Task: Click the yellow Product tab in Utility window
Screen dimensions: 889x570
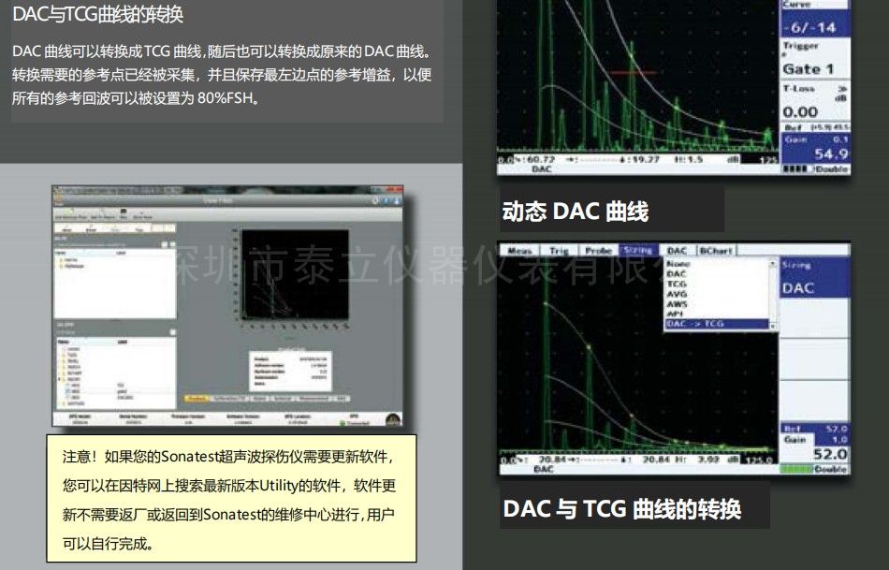Action: click(197, 398)
